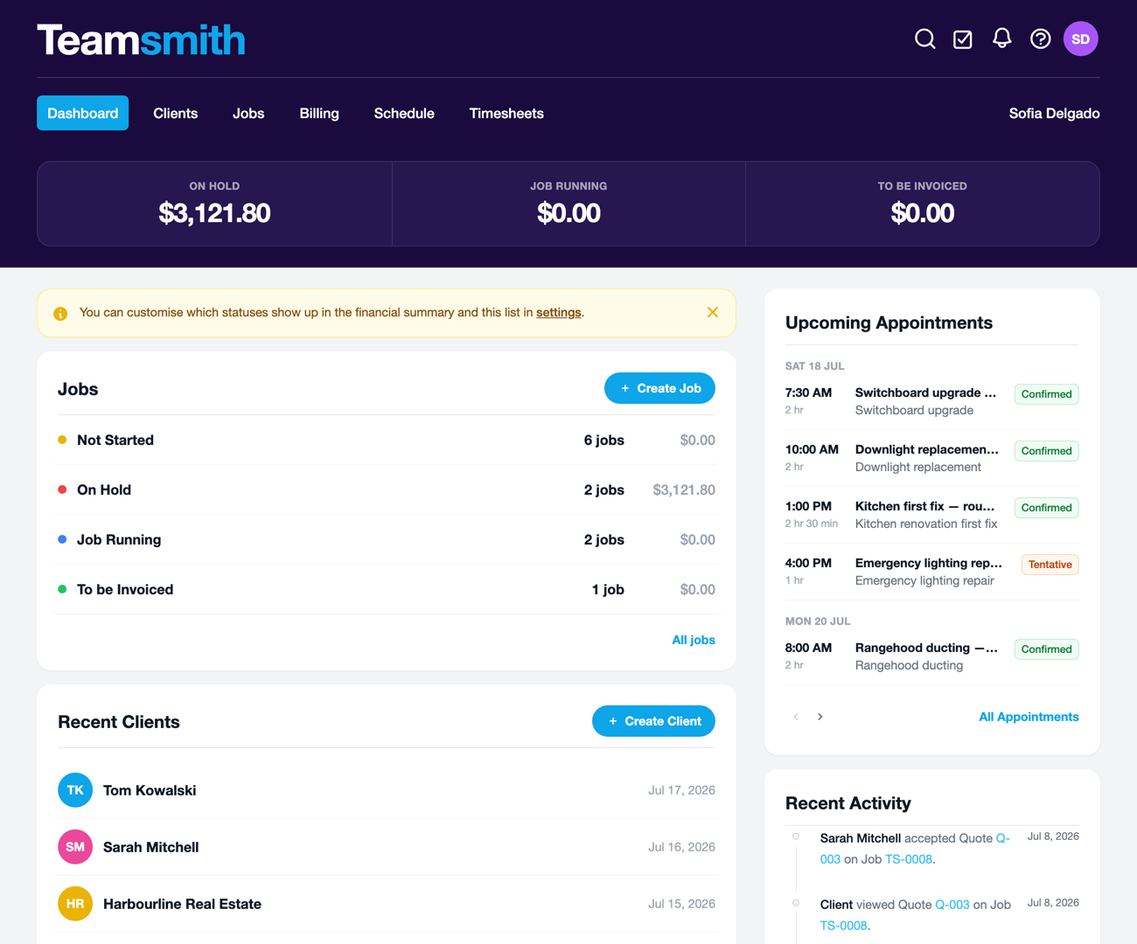Select the To be Invoiced jobs row
This screenshot has width=1137, height=944.
pyautogui.click(x=387, y=589)
